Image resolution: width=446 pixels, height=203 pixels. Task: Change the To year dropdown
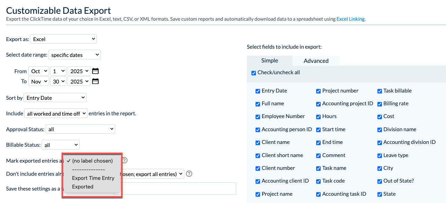click(79, 81)
